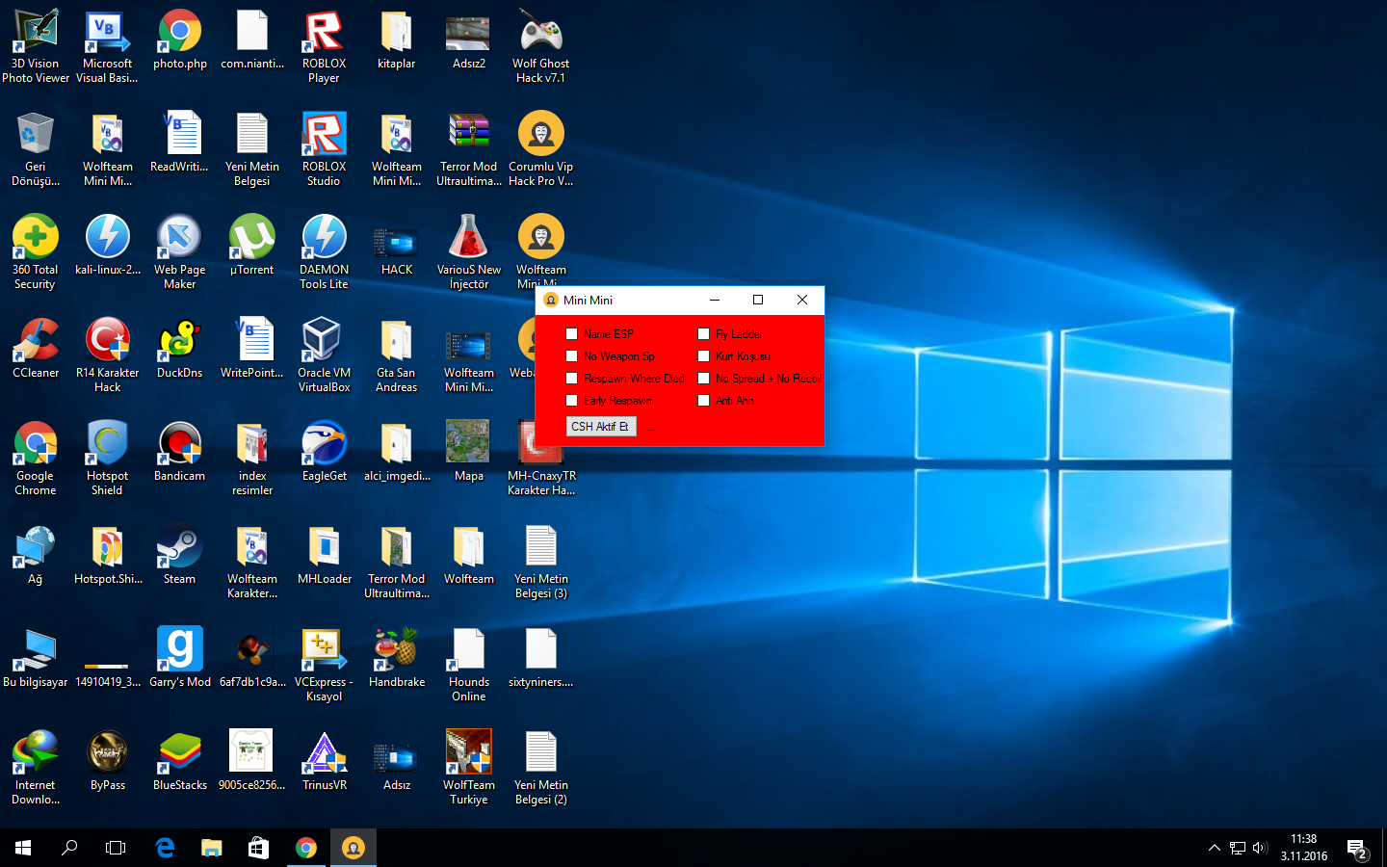The width and height of the screenshot is (1387, 867).
Task: Open the Windows Start menu
Action: click(23, 848)
